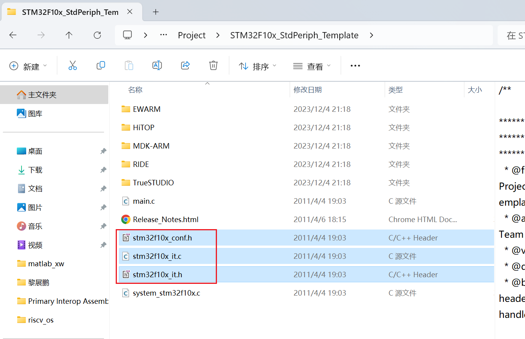Select 主文件夹 in navigation pane
Viewport: 525px width, 339px height.
[x=54, y=95]
